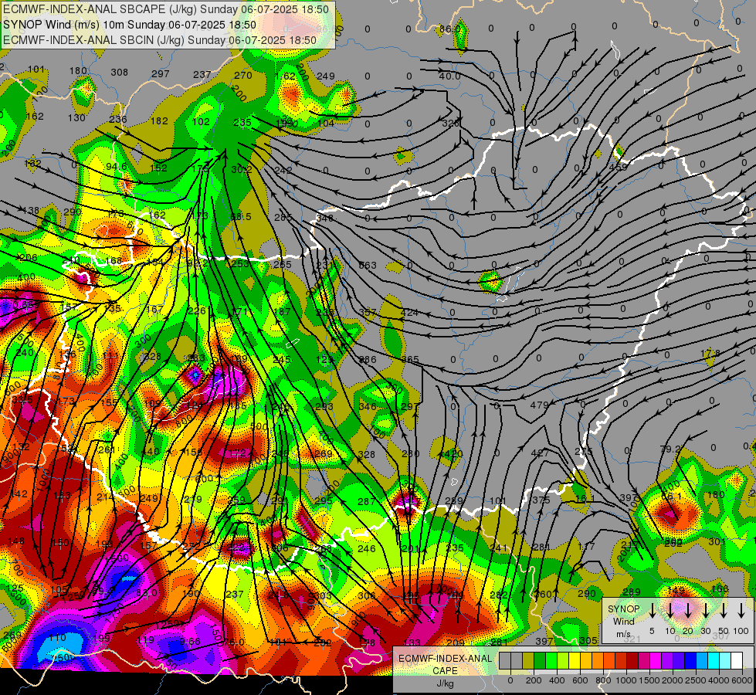Click the map value 301
756x695 pixels.
[x=717, y=542]
